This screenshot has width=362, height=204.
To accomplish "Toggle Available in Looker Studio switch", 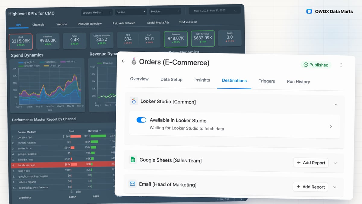I will tap(141, 120).
